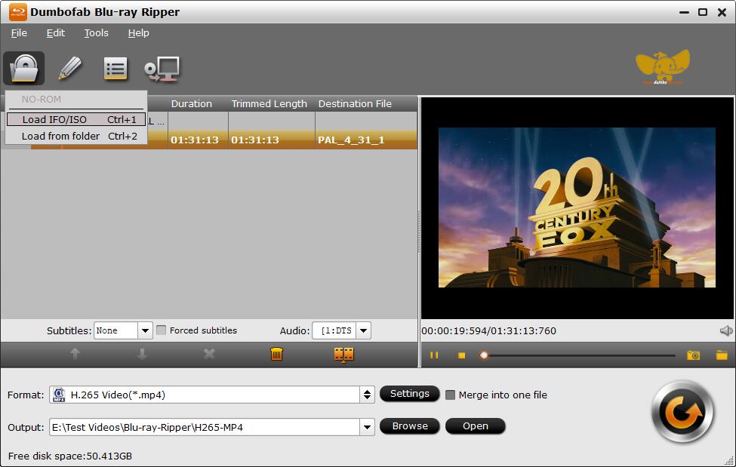The image size is (736, 467).
Task: Open the Edit menu
Action: (x=55, y=33)
